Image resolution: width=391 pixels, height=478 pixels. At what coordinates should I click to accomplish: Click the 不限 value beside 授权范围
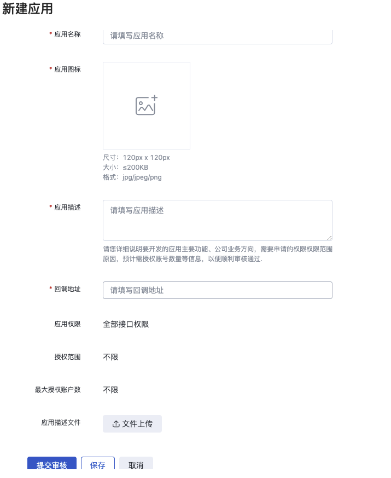(110, 357)
